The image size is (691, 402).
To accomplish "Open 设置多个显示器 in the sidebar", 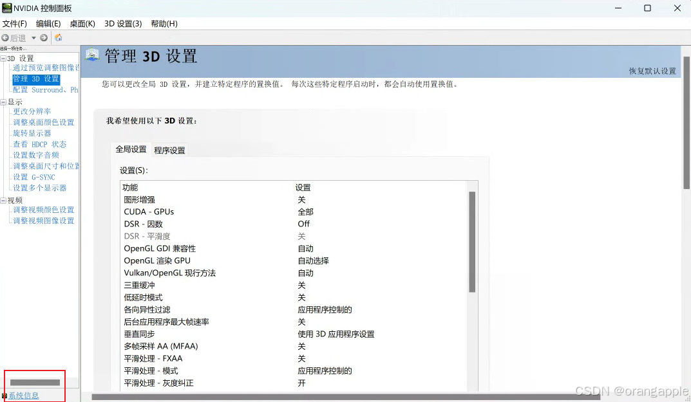I will 40,188.
